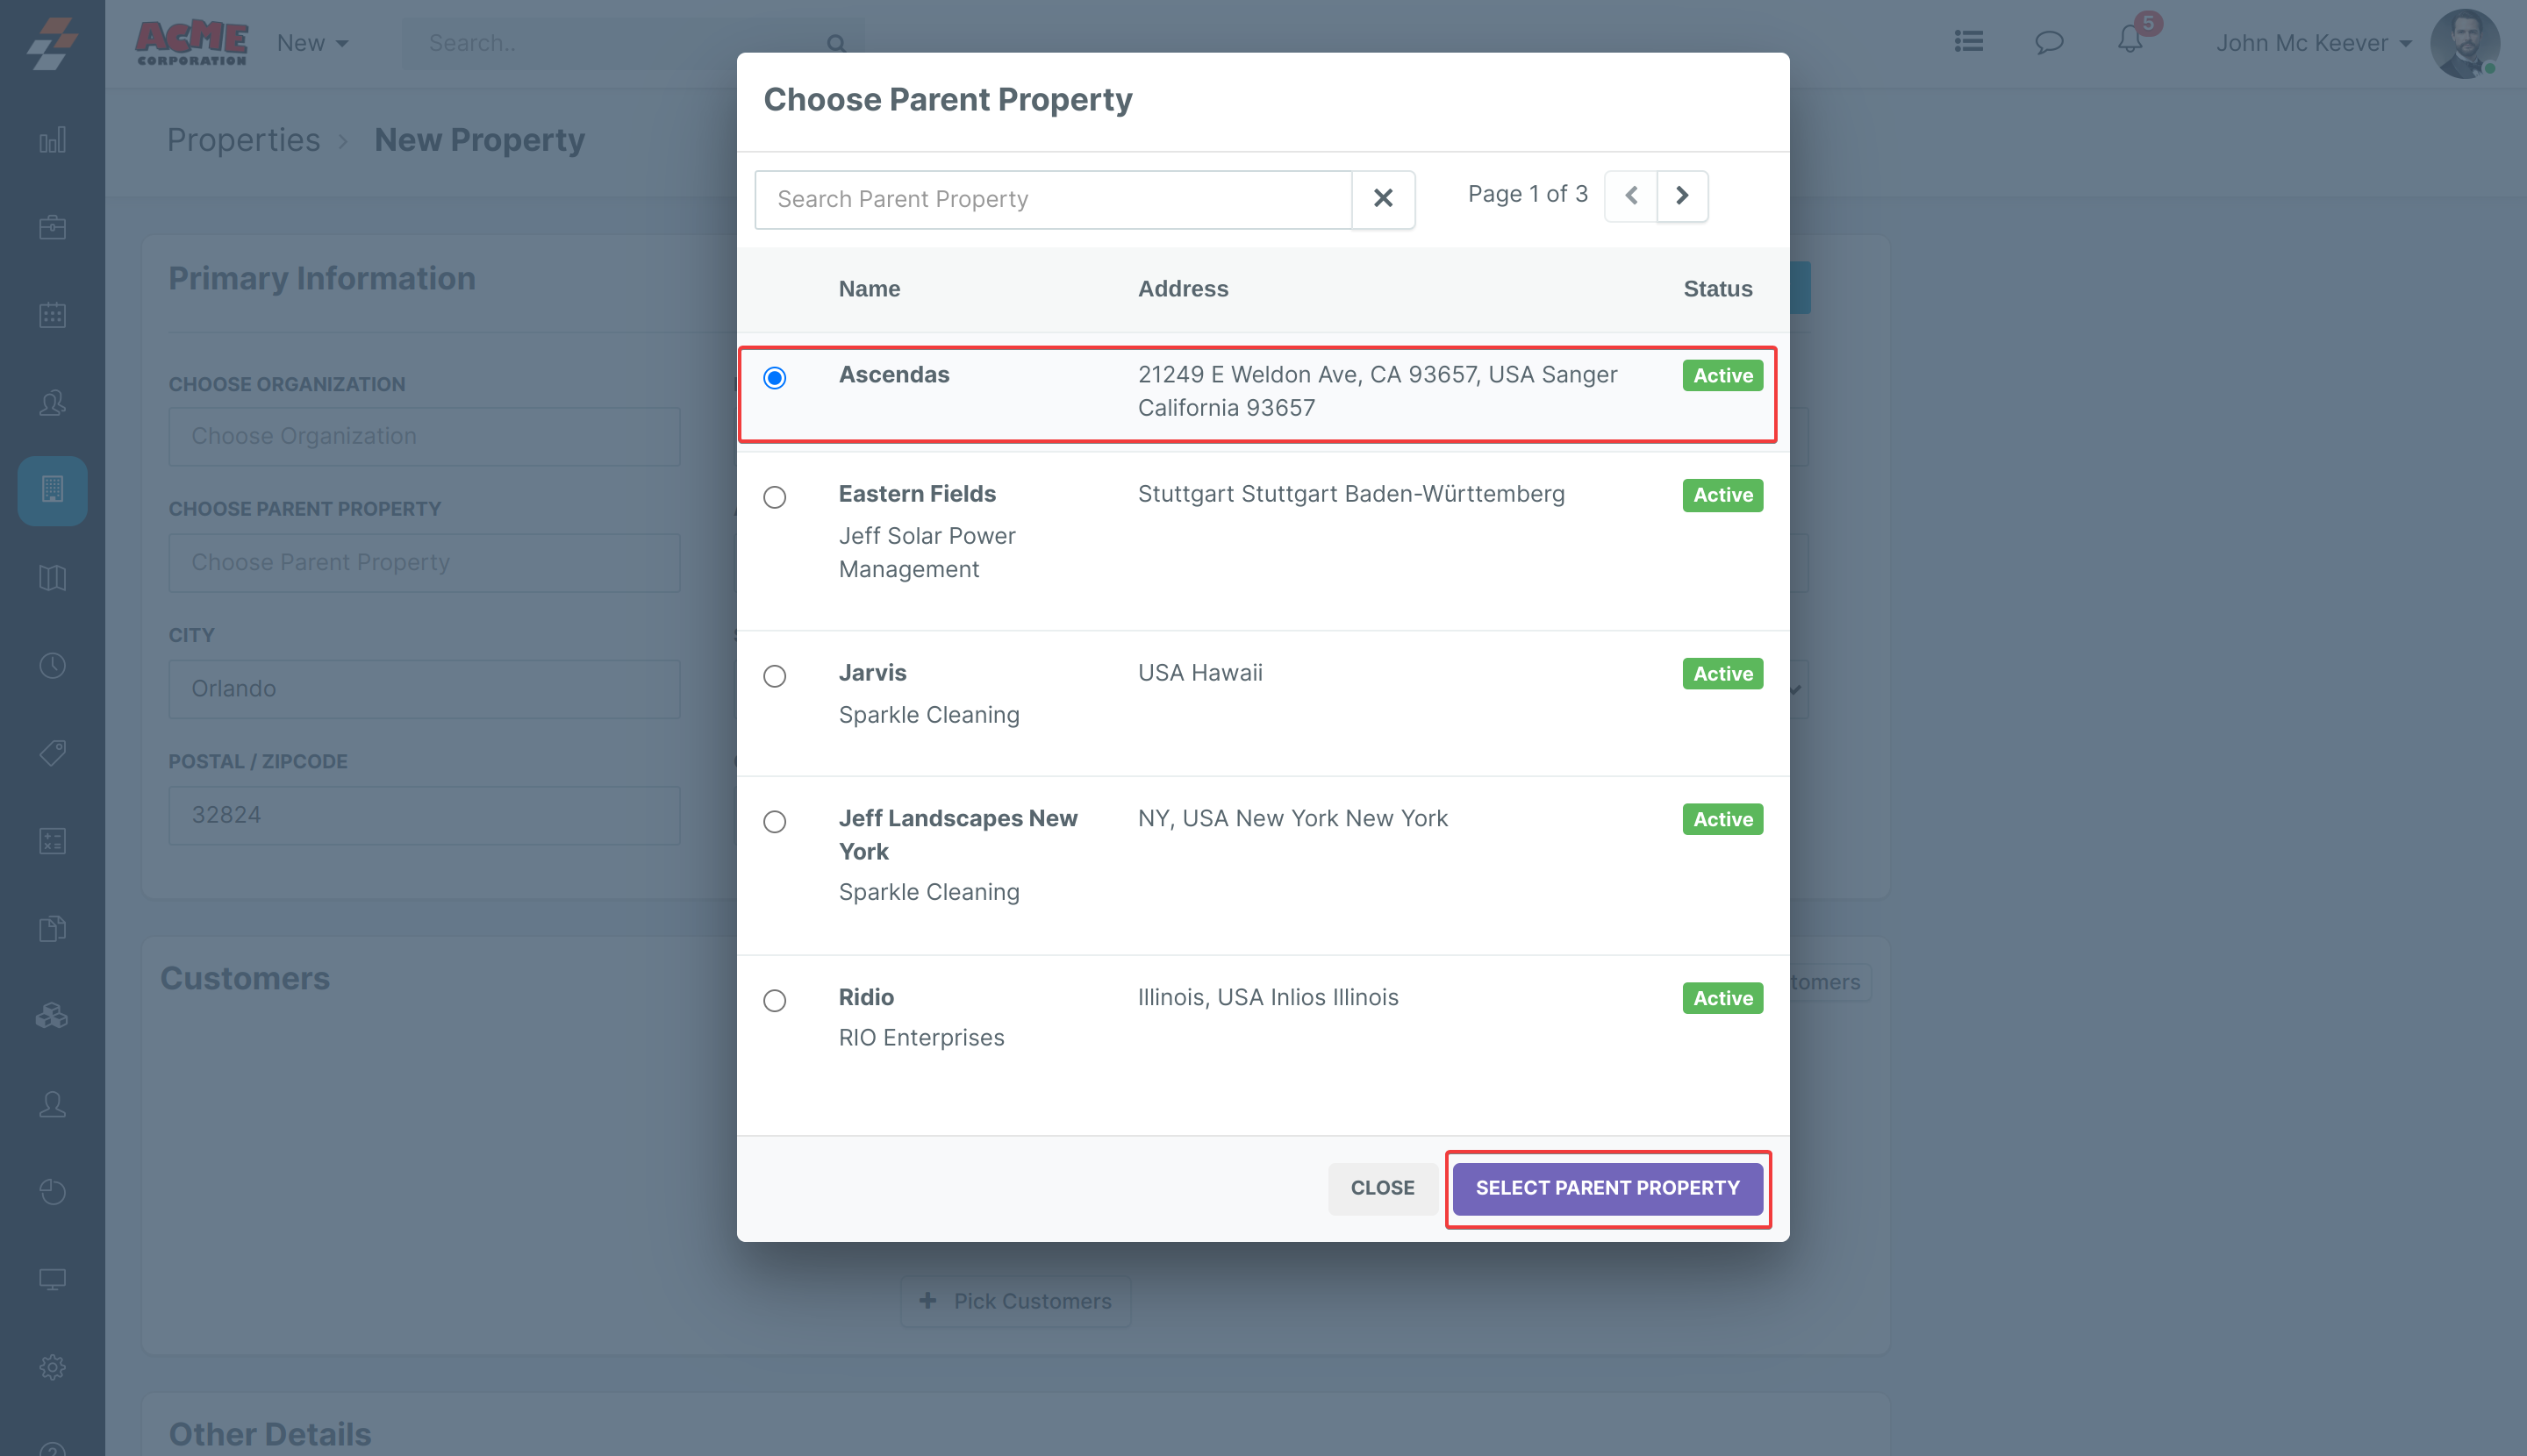Image resolution: width=2527 pixels, height=1456 pixels.
Task: Clear the parent property search with X
Action: (x=1383, y=199)
